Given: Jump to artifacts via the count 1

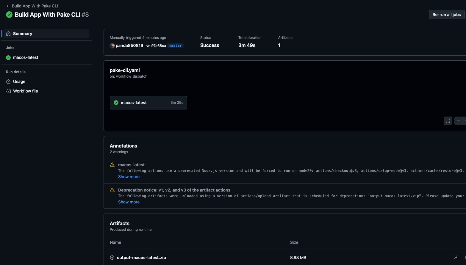Looking at the screenshot, I should pyautogui.click(x=279, y=45).
